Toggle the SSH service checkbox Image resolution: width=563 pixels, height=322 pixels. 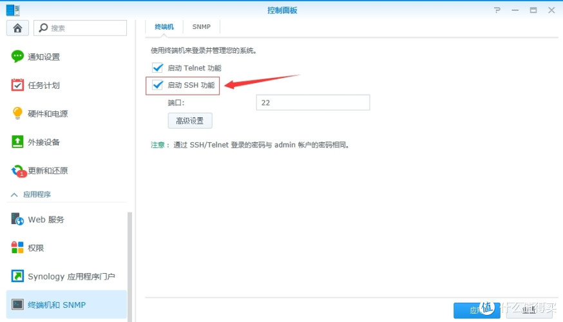tap(157, 85)
